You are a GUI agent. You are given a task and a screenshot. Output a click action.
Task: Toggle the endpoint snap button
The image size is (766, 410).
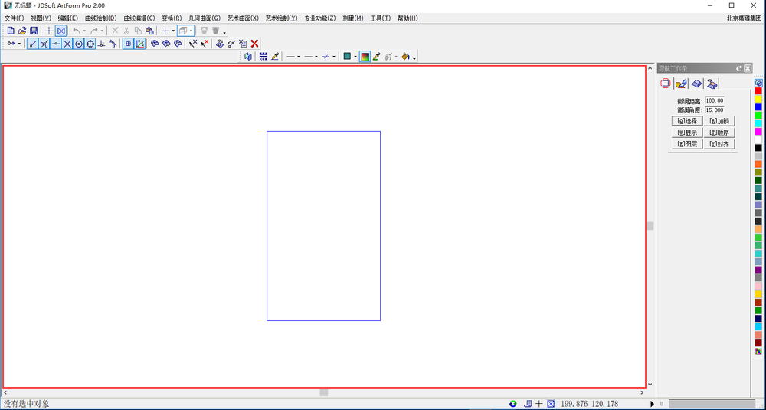(x=33, y=44)
